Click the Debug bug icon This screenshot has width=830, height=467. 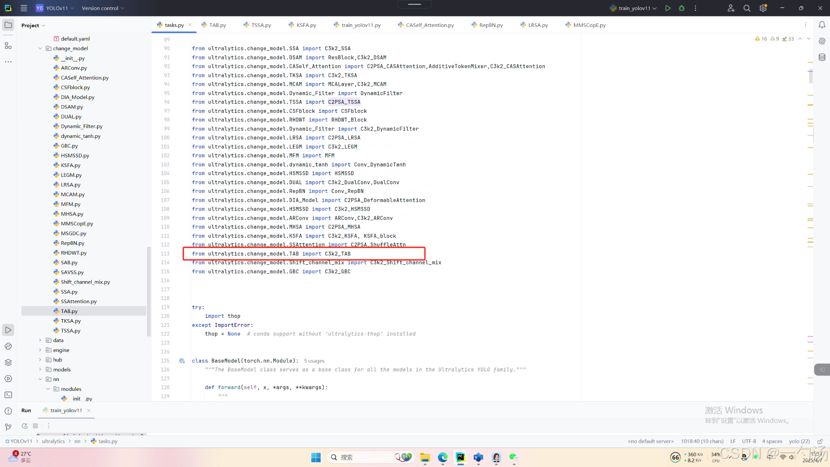pyautogui.click(x=682, y=8)
